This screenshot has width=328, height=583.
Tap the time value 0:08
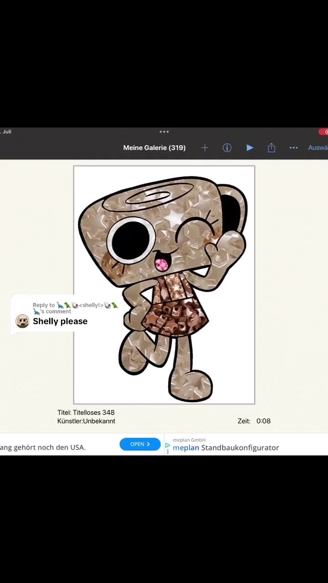pyautogui.click(x=263, y=421)
